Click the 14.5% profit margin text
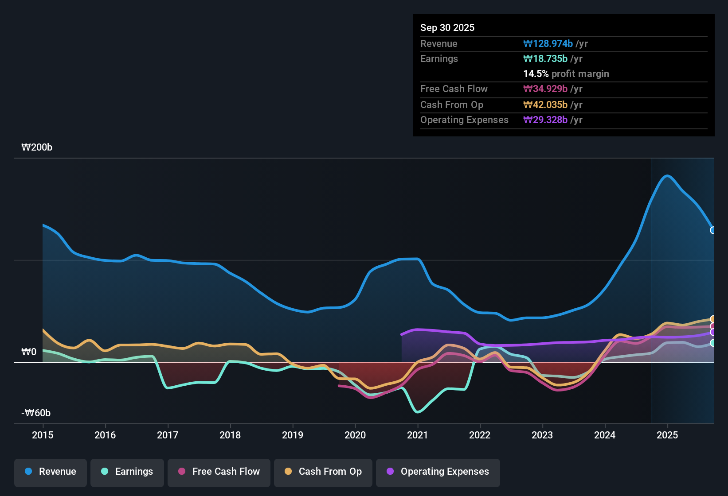 click(566, 74)
